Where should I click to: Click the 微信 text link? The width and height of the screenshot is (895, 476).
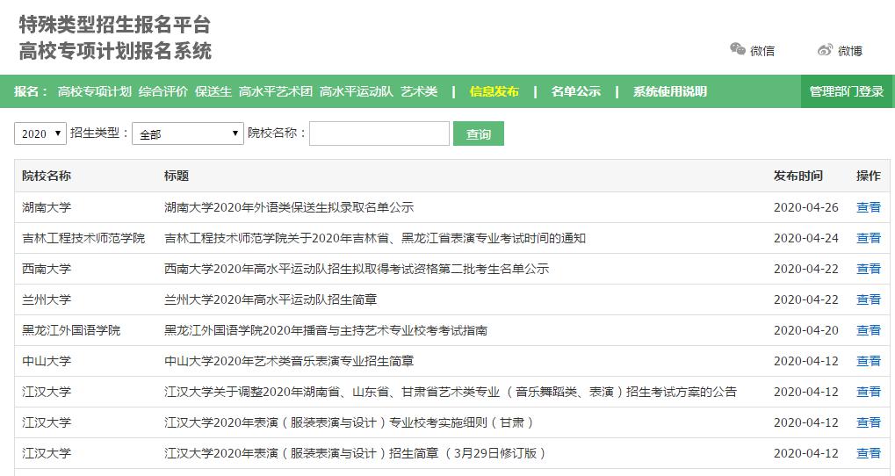pyautogui.click(x=762, y=51)
